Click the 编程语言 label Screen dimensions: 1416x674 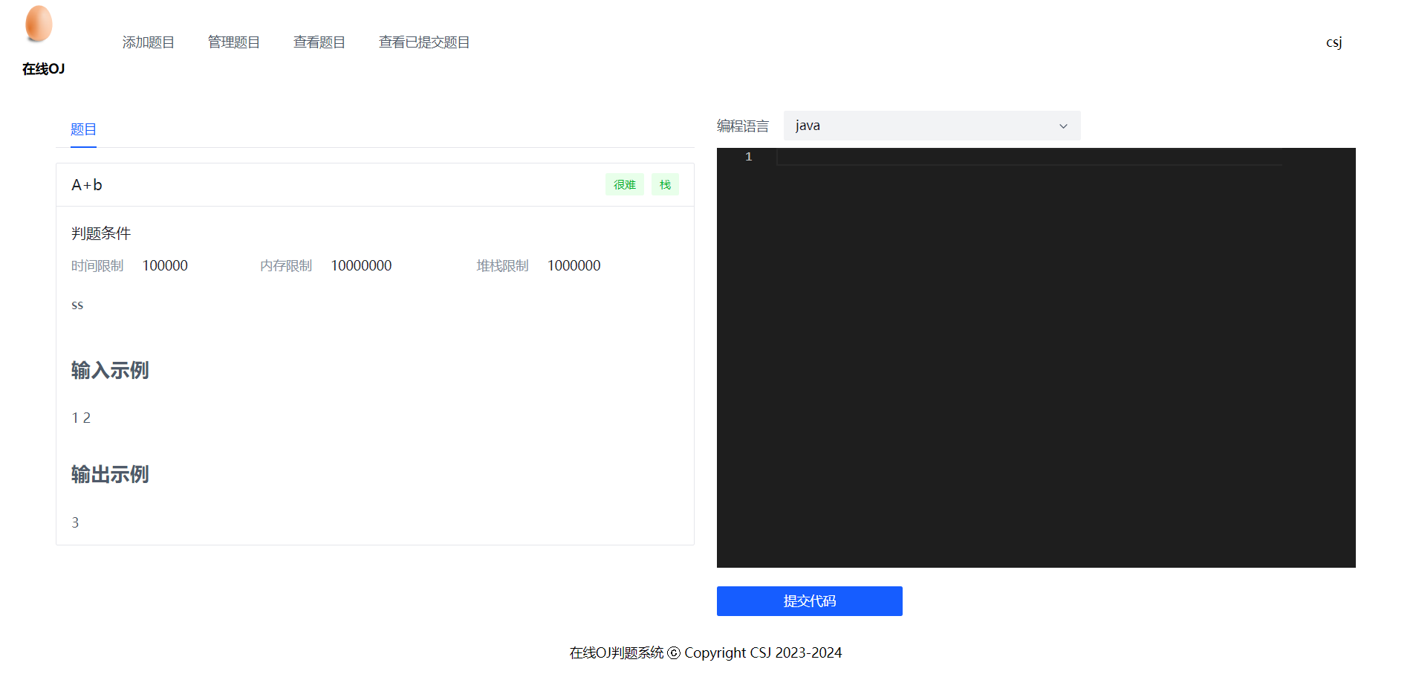pyautogui.click(x=743, y=126)
